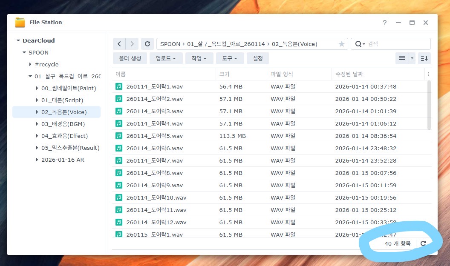Bookmark current path with the star icon

341,44
